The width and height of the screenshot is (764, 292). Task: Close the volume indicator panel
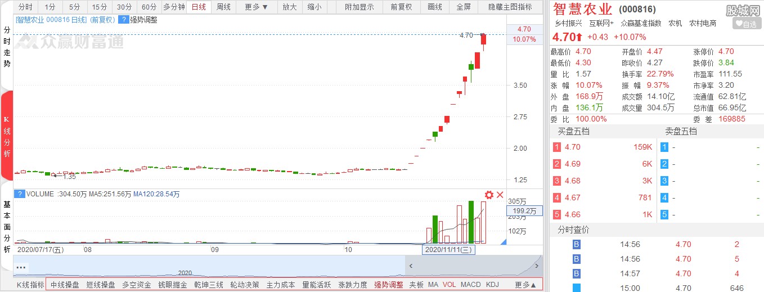tap(500, 195)
